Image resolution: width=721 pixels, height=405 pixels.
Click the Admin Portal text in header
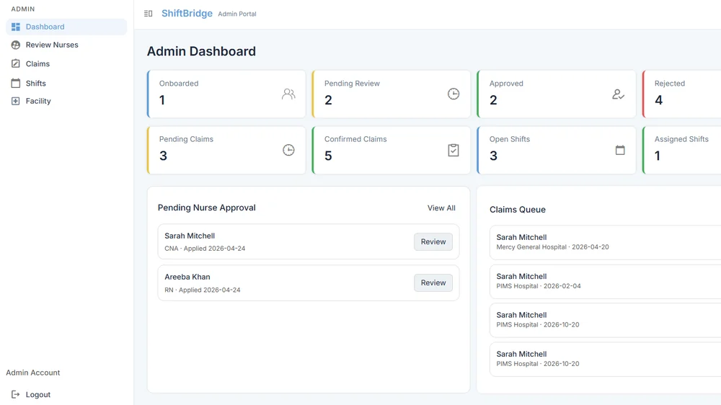click(x=237, y=14)
